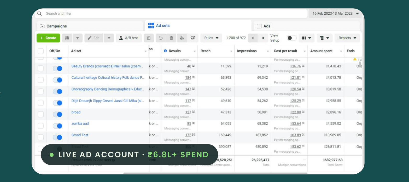Click the Campaigns tab folder icon

(x=42, y=26)
